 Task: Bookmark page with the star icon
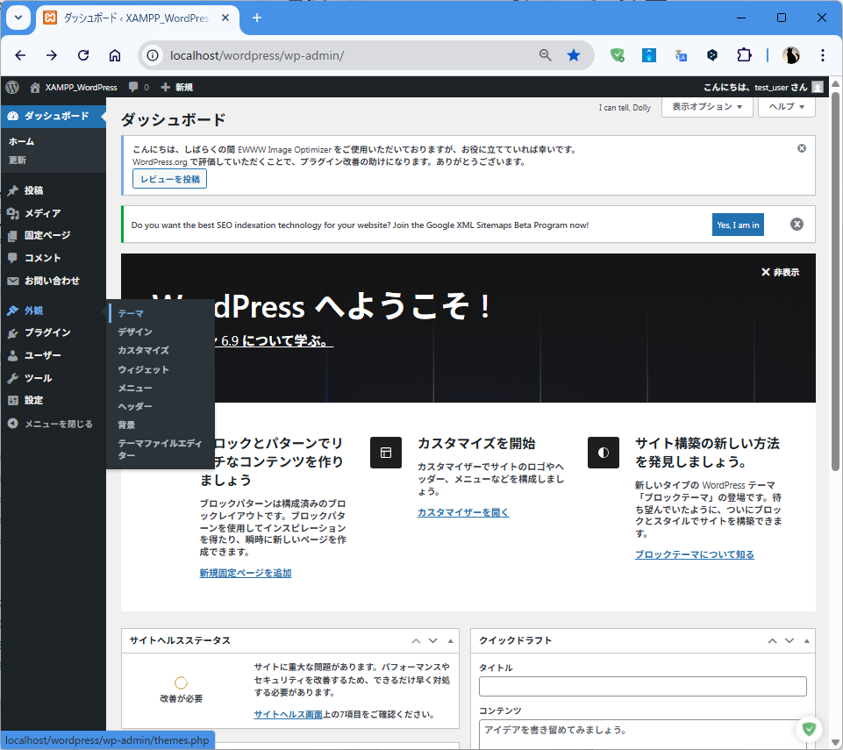click(574, 55)
